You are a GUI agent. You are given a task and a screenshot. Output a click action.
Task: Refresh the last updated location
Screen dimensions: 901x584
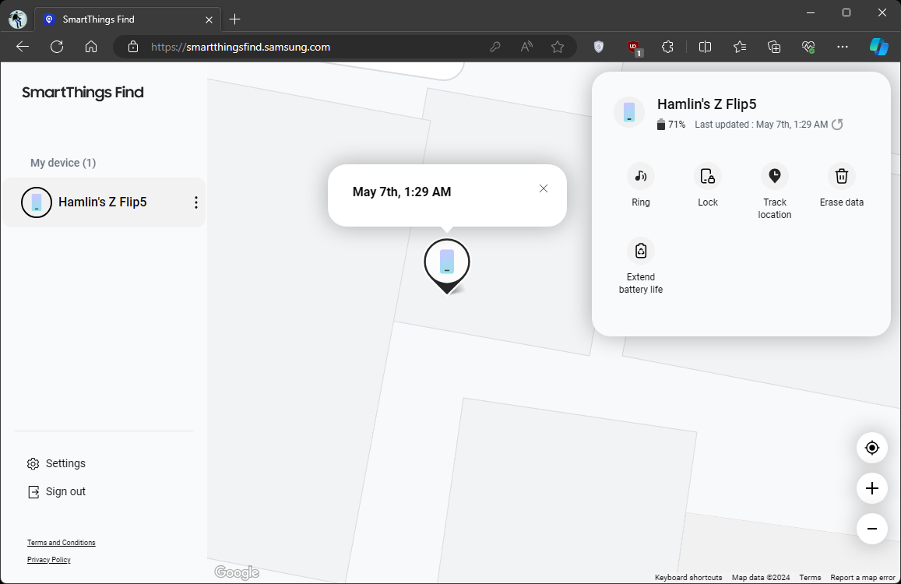pos(837,124)
